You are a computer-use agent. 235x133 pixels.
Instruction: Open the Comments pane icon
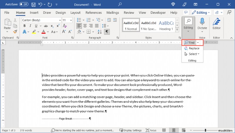coord(186,12)
